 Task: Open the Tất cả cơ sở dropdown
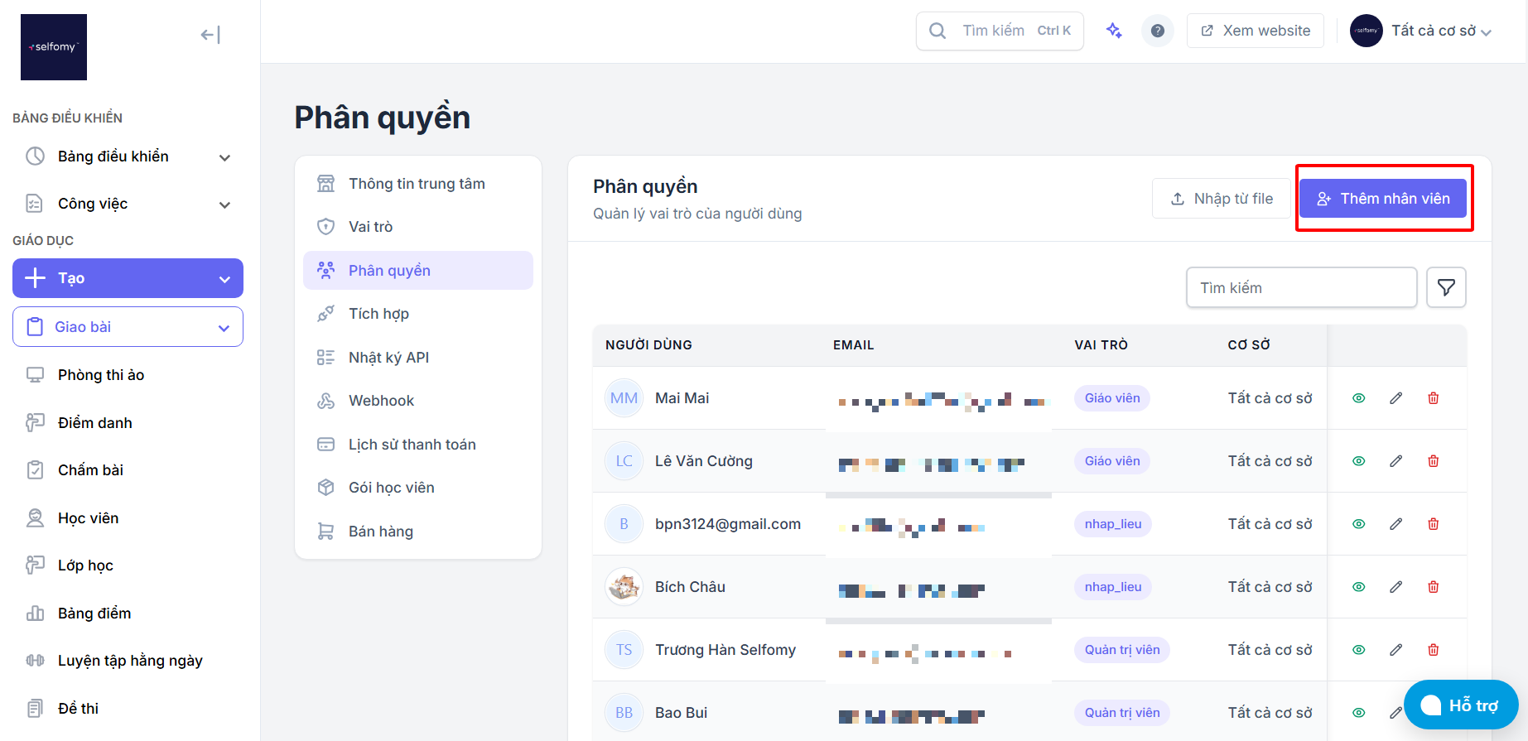[1421, 31]
